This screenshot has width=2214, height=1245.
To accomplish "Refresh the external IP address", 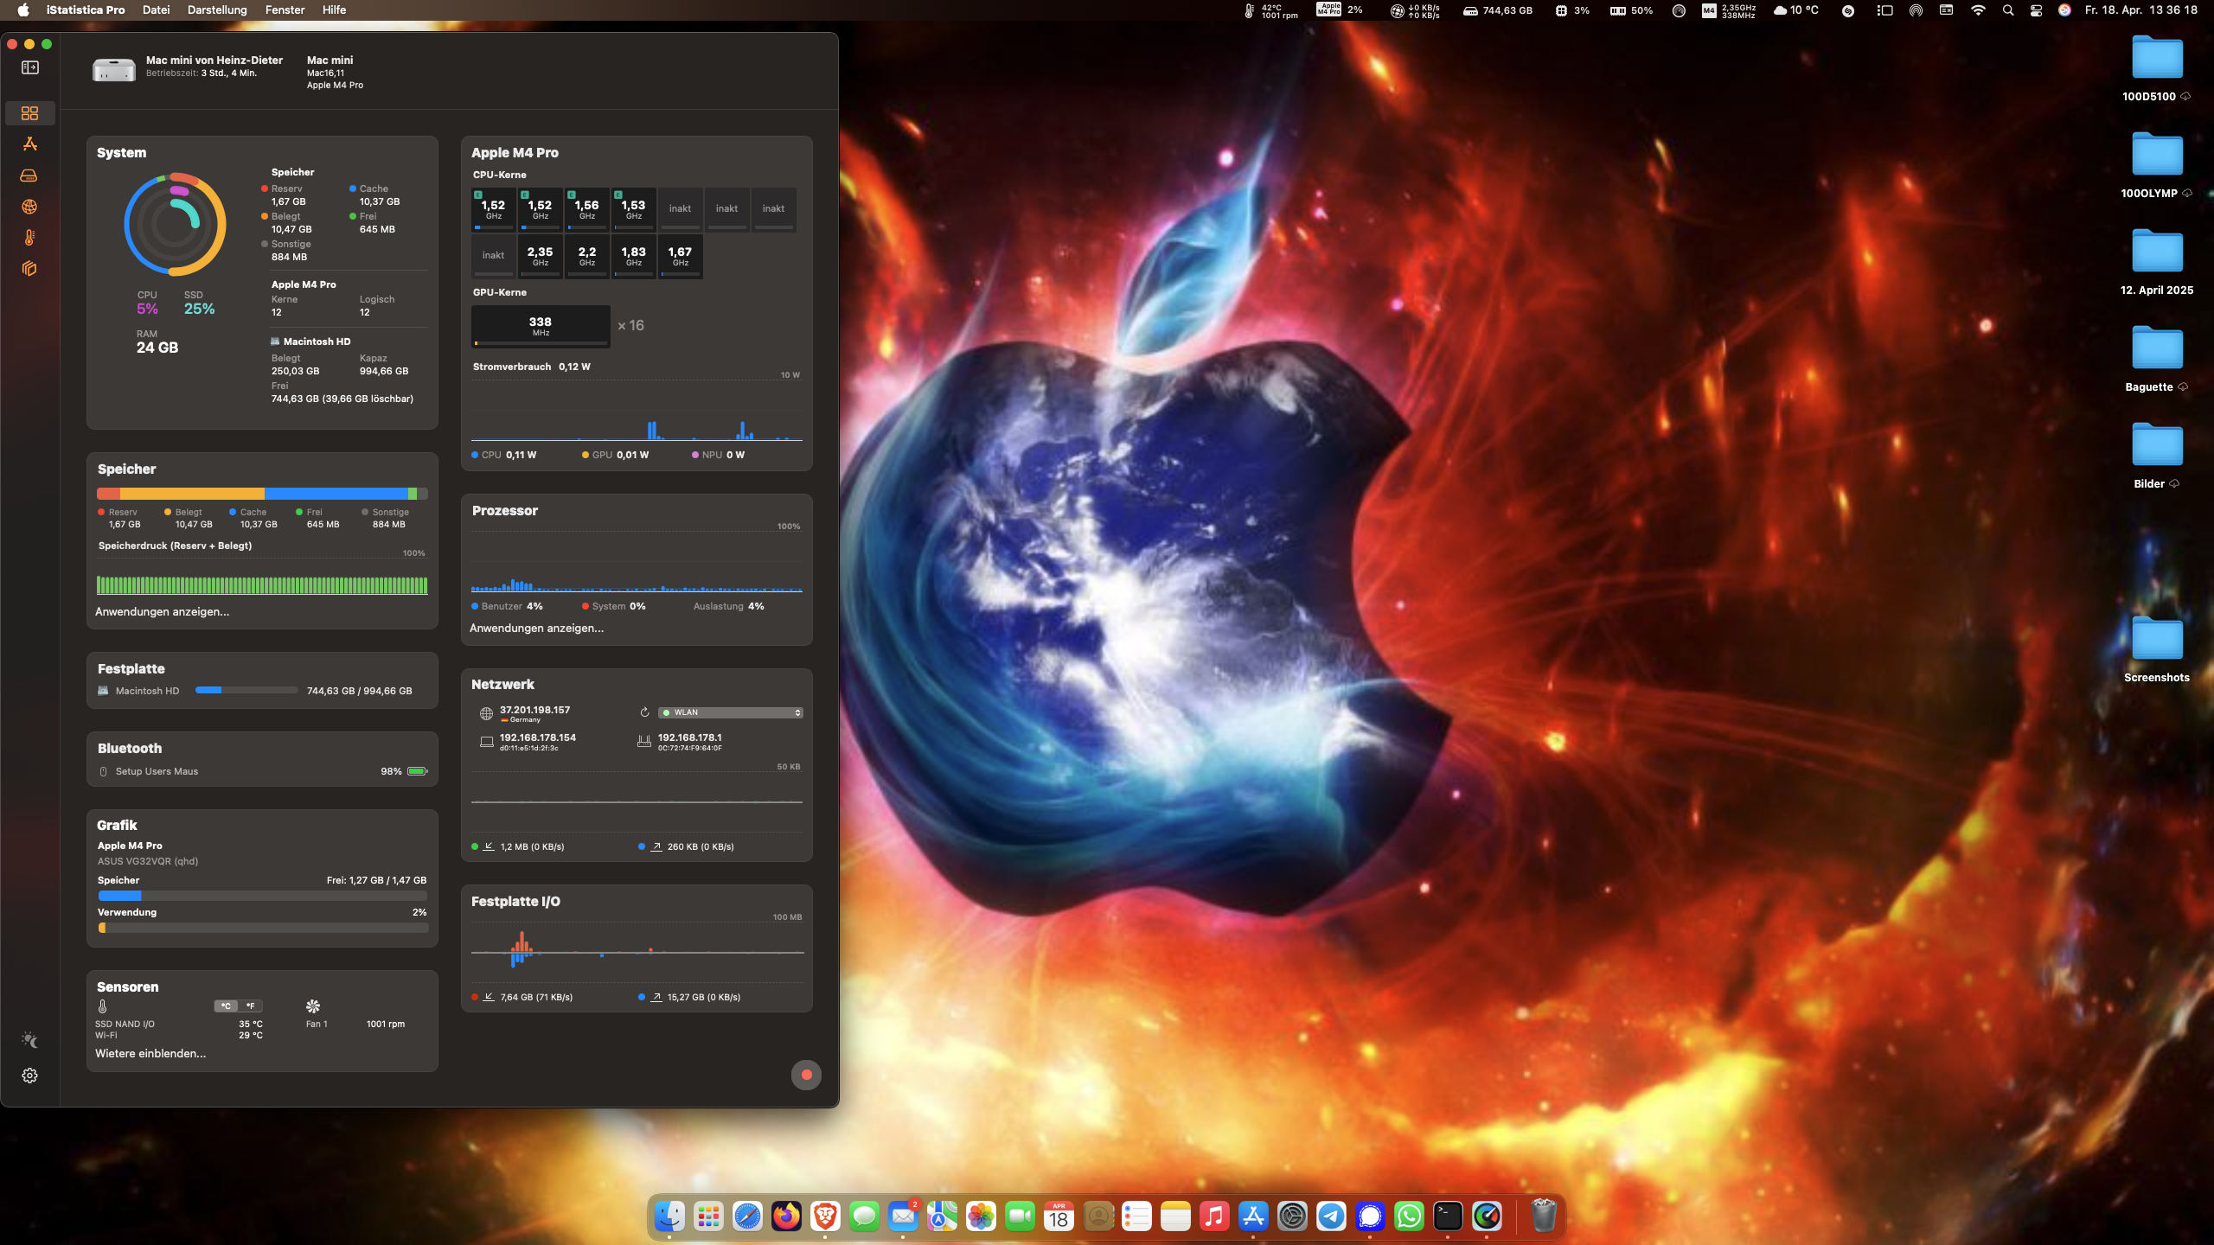I will tap(644, 712).
